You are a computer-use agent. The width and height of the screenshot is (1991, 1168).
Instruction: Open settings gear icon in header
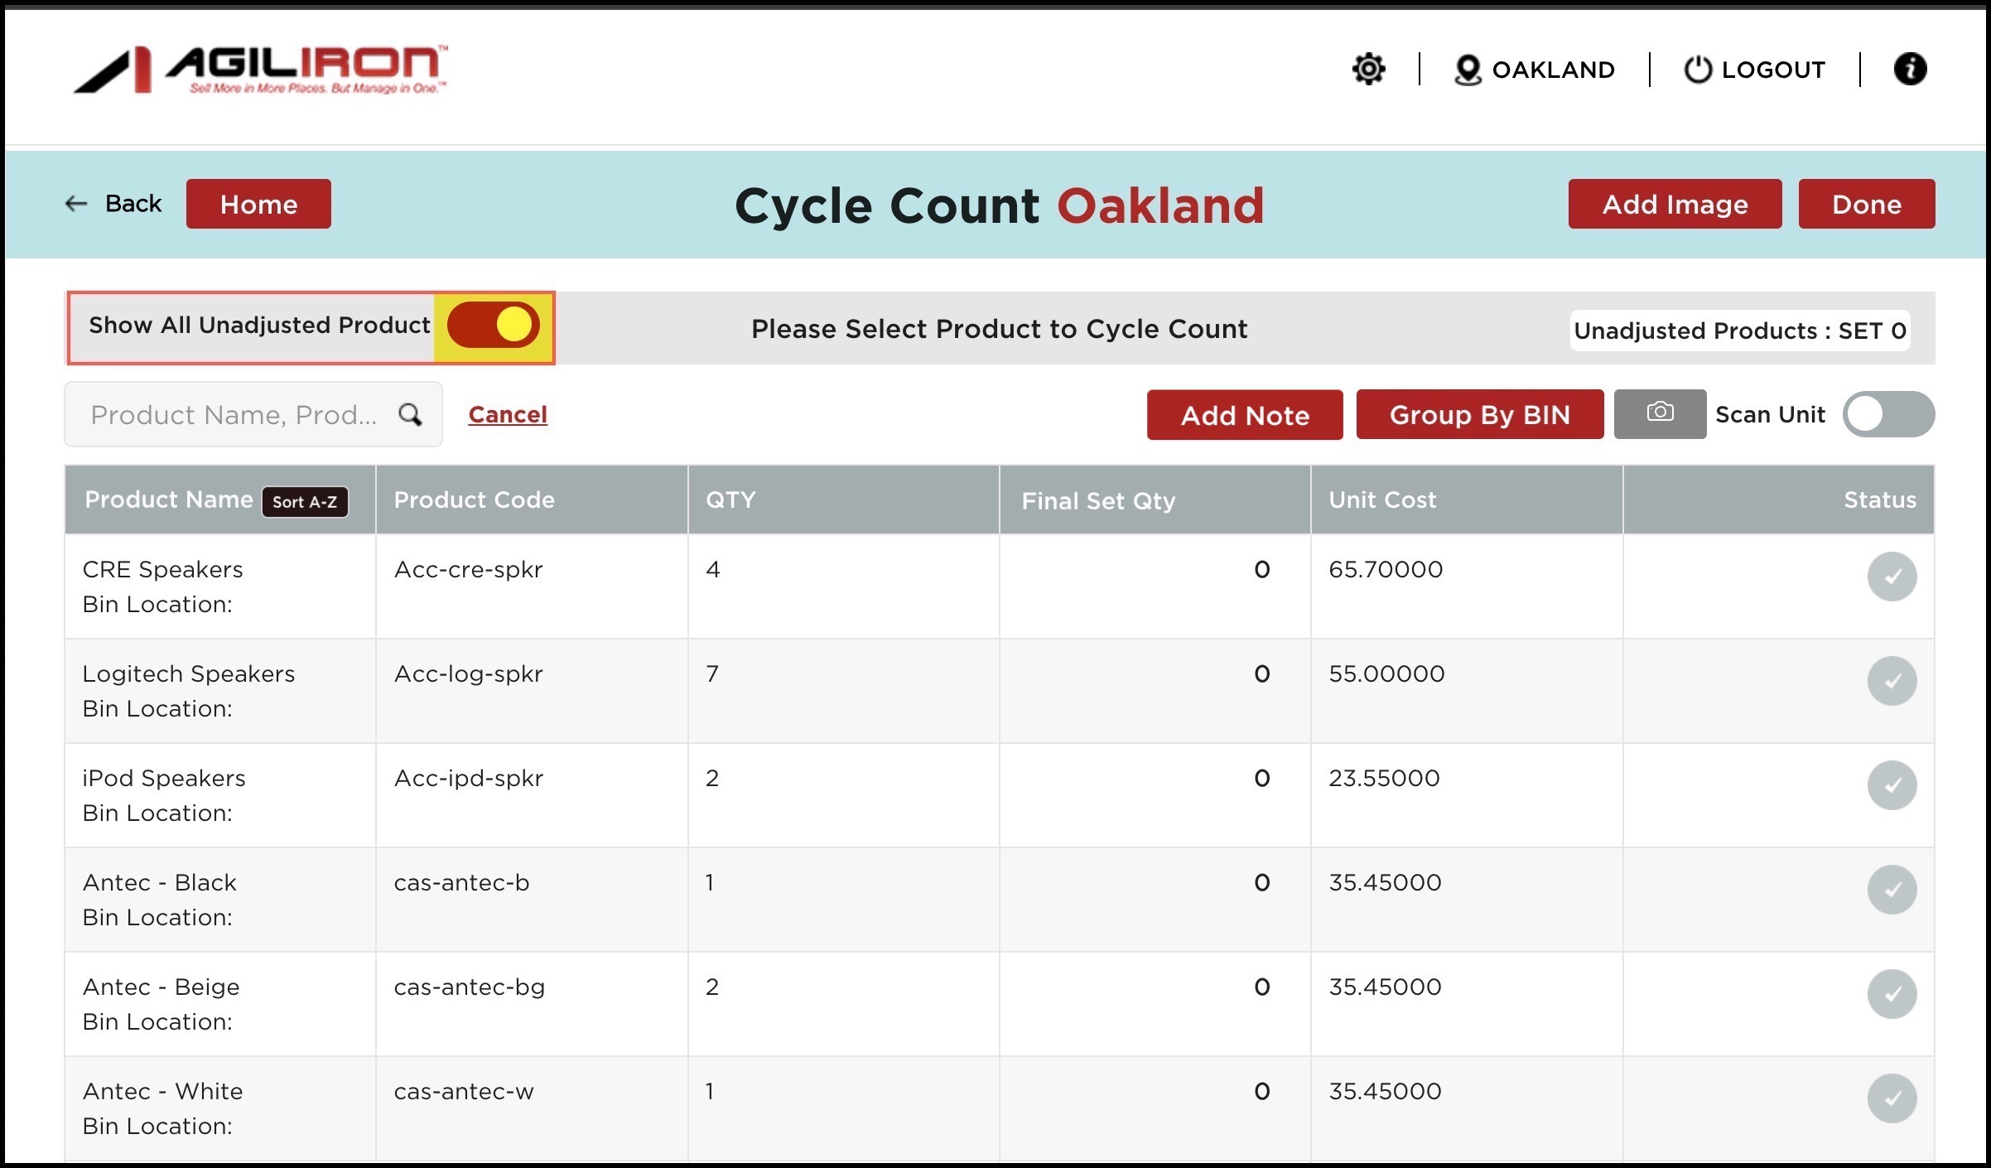pyautogui.click(x=1368, y=69)
